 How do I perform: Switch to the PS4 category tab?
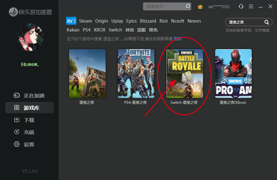coord(86,30)
